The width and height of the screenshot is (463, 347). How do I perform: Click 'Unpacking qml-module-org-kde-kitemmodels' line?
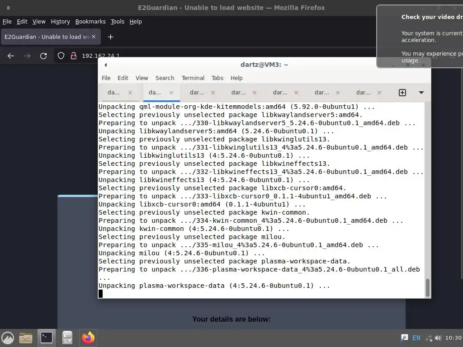pos(236,107)
